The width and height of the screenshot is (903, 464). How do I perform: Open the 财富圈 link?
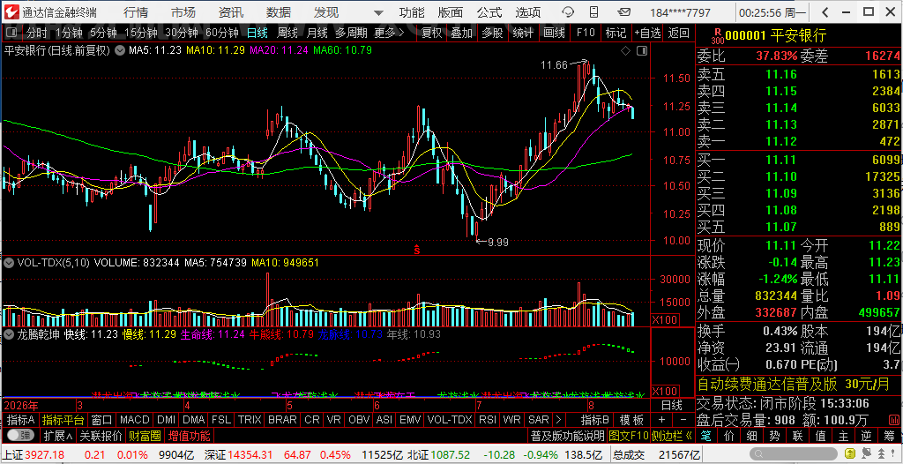point(146,435)
